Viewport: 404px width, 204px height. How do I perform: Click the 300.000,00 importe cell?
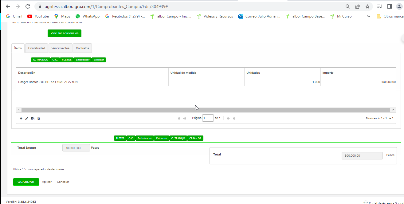pyautogui.click(x=358, y=82)
